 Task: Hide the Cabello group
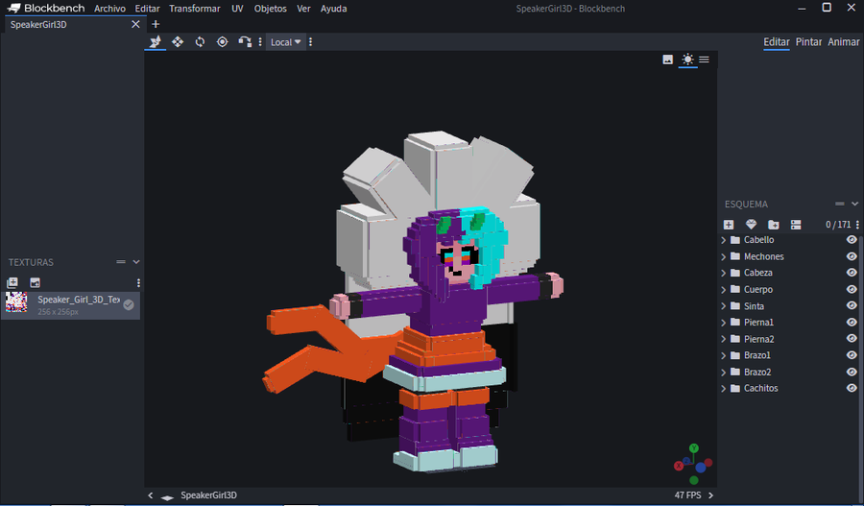click(852, 240)
